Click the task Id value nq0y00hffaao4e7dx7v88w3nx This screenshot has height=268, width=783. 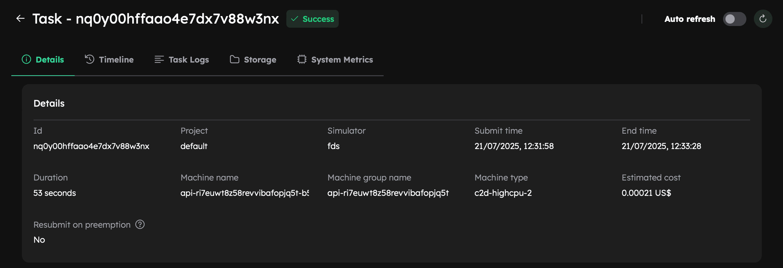[91, 146]
